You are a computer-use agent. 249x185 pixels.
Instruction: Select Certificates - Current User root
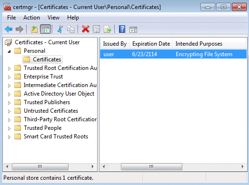click(47, 42)
